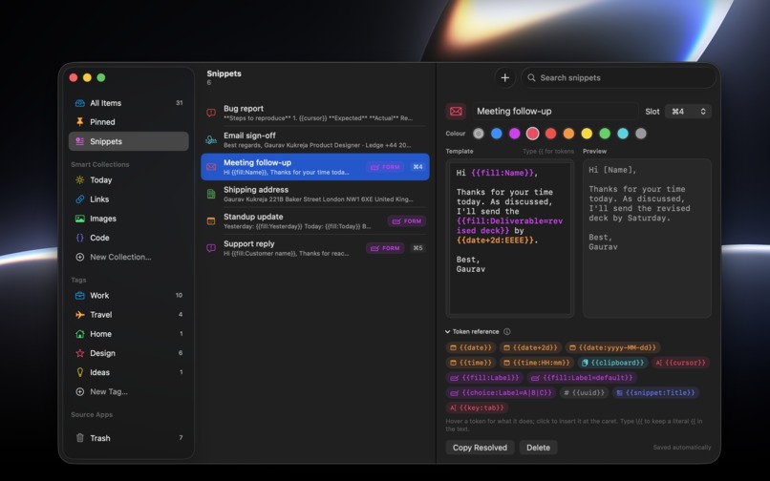Choose the purple colour swatch
The height and width of the screenshot is (481, 770).
coord(514,134)
